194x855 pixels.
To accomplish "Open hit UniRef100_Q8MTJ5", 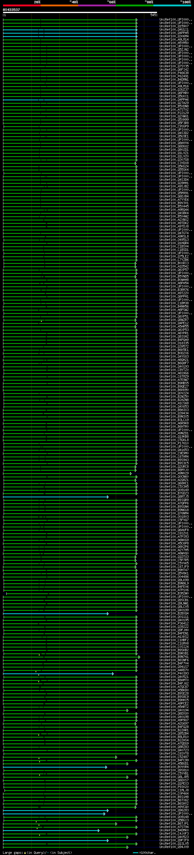I will (174, 497).
